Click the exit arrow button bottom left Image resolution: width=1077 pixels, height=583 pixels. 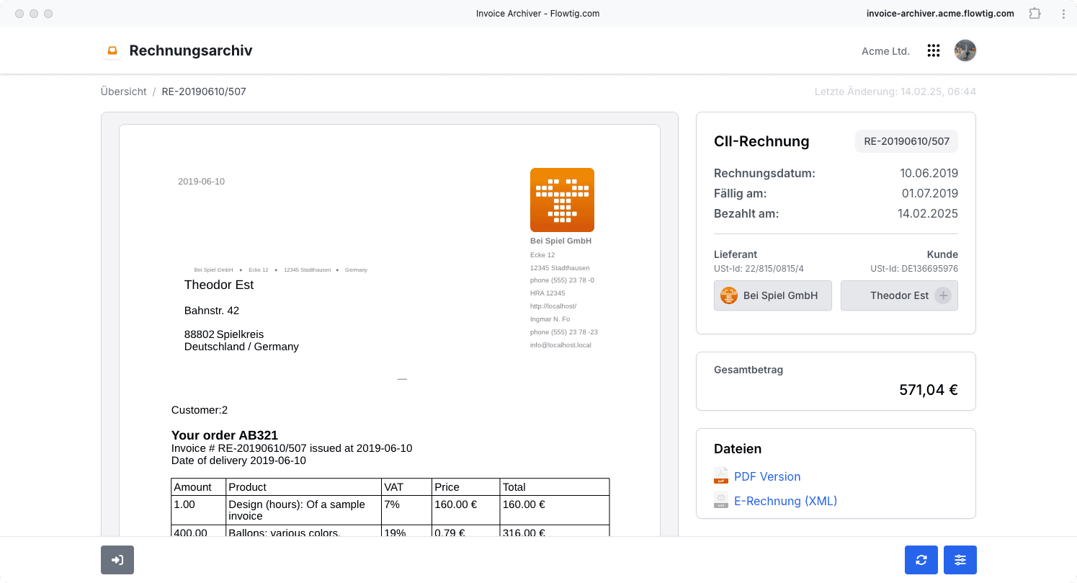click(x=117, y=560)
